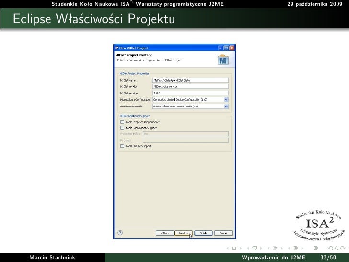
Task: Click the Finish button
Action: [203, 233]
